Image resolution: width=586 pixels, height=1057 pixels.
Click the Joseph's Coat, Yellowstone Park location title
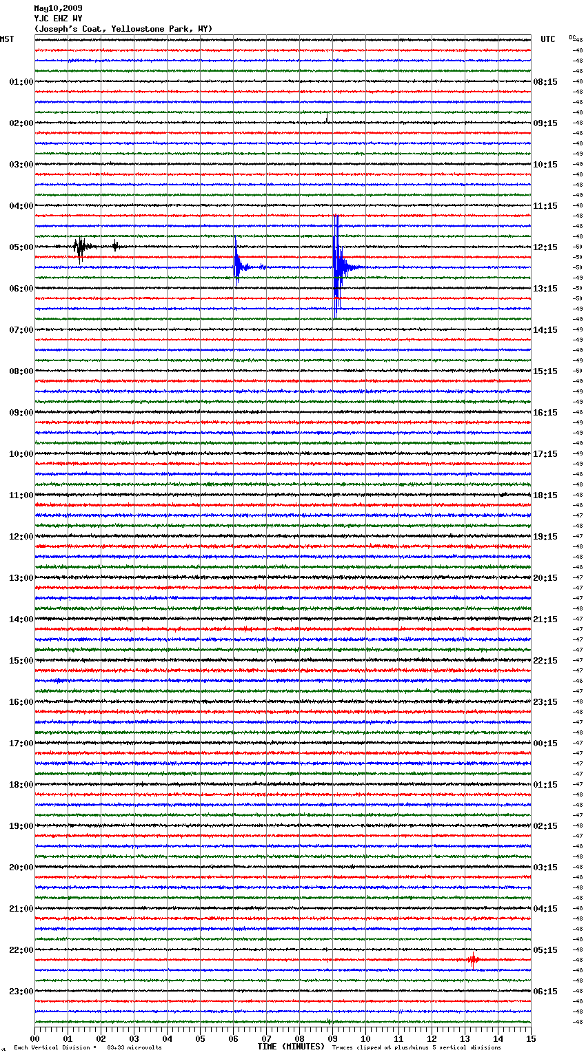(x=123, y=29)
